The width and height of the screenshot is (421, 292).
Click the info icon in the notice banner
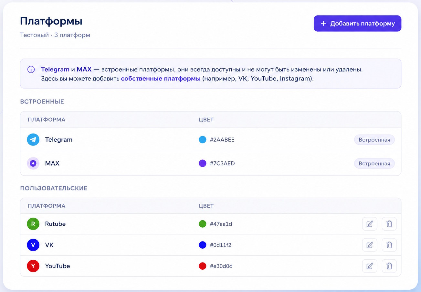pos(31,70)
